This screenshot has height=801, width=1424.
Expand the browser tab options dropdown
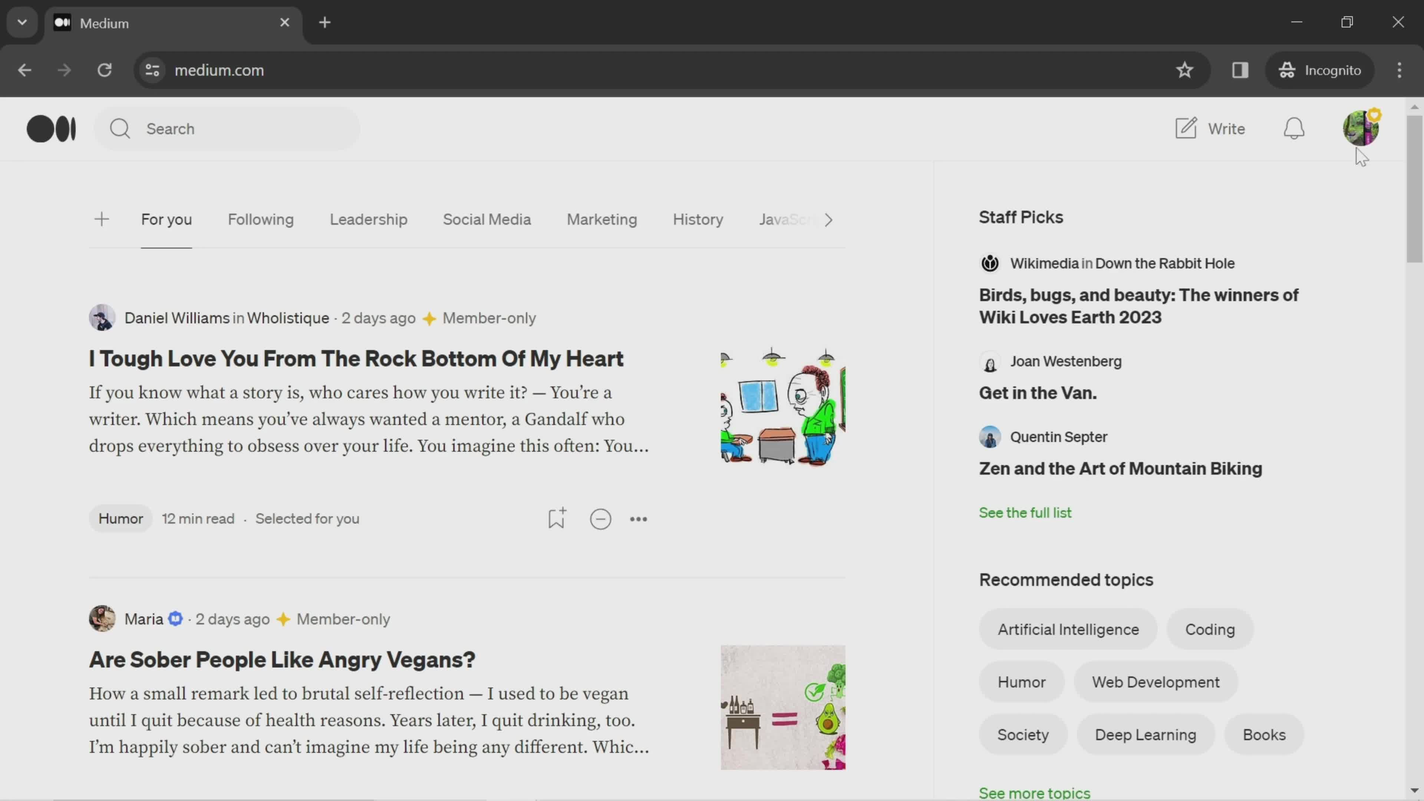tap(22, 22)
